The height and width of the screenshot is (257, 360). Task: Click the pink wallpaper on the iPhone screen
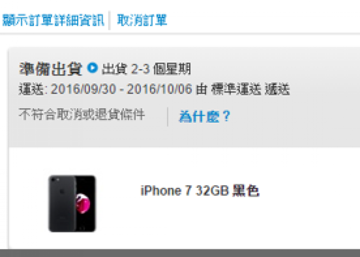click(x=82, y=203)
